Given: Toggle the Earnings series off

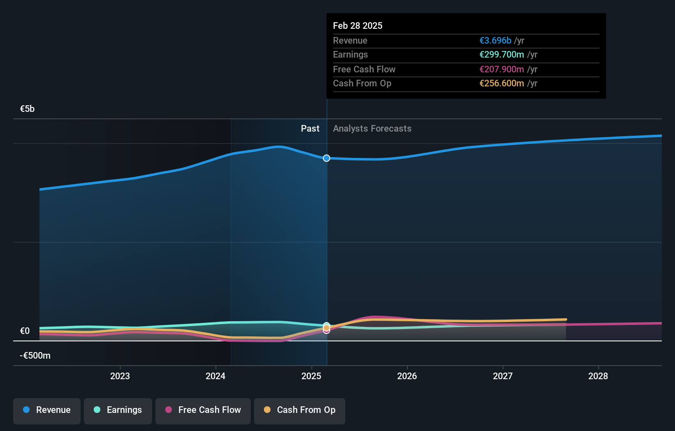Looking at the screenshot, I should [x=118, y=410].
